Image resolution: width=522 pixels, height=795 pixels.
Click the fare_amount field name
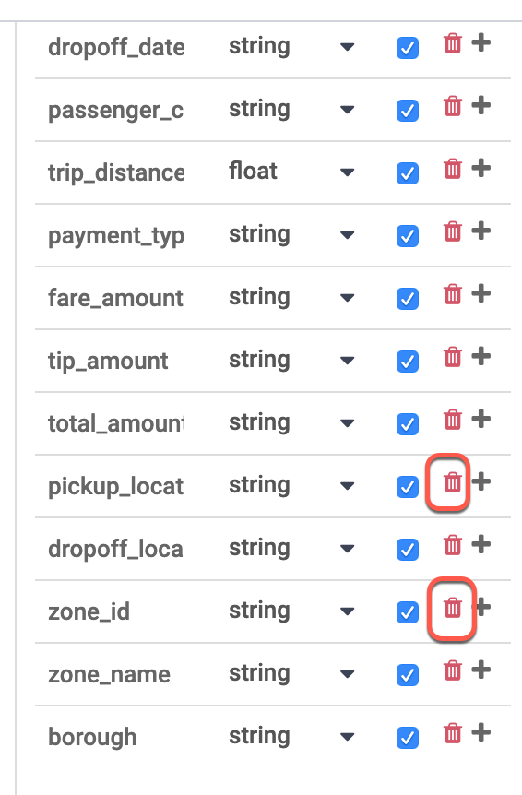point(115,298)
